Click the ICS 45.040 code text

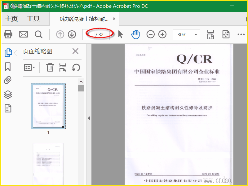(141, 55)
